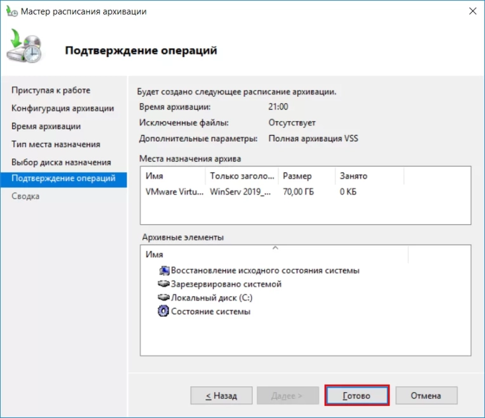Sort destinations by 'Имя' column header
The image size is (485, 418).
(x=174, y=176)
